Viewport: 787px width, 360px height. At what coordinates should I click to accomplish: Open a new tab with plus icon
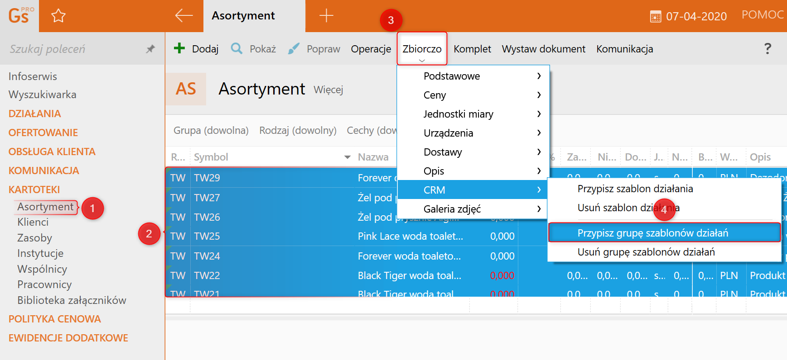pos(326,16)
